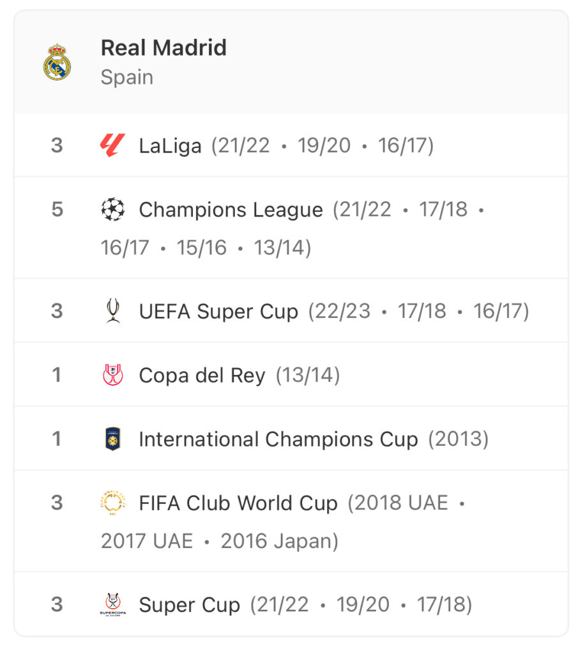Open the International Champions Cup label
The image size is (585, 654).
[278, 439]
